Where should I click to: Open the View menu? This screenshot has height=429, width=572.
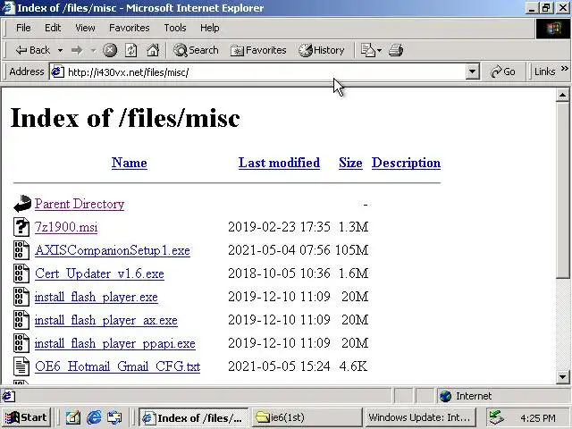point(85,28)
